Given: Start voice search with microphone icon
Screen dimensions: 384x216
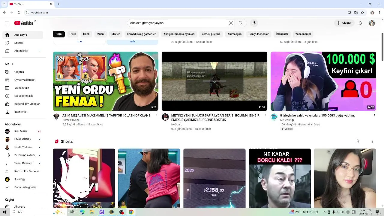Looking at the screenshot, I should pos(254,23).
